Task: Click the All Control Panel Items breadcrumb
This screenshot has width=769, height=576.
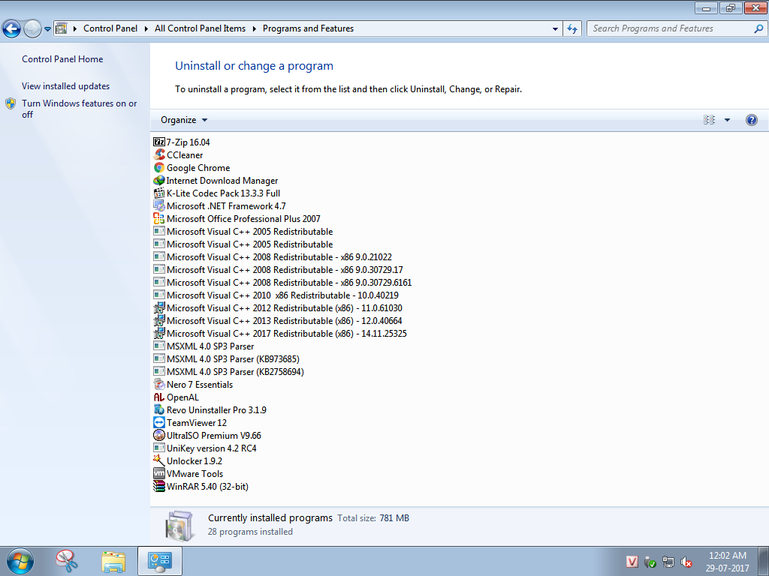Action: coord(200,28)
